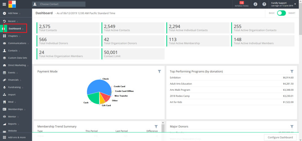Open the help question mark icon
This screenshot has height=141, width=302.
[x=264, y=4]
